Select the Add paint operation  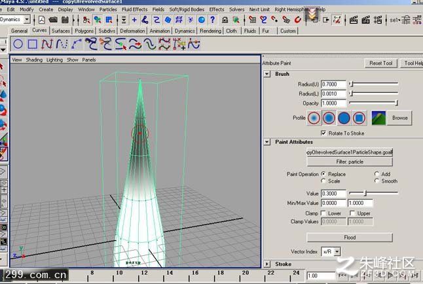click(x=377, y=174)
